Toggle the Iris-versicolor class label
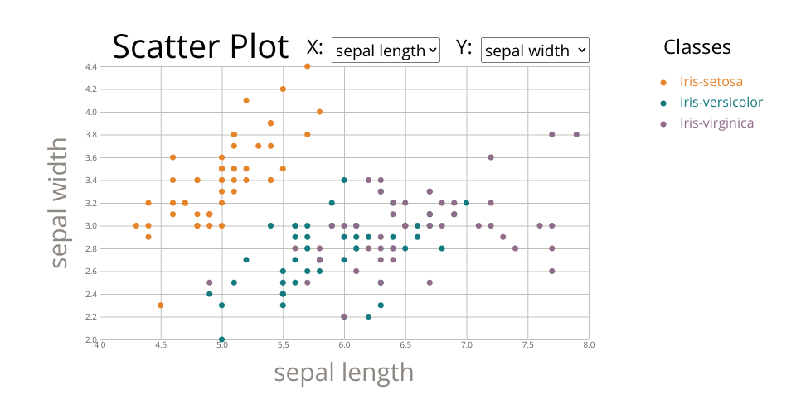The height and width of the screenshot is (414, 796). (x=721, y=103)
